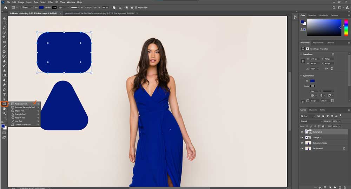Choose Rounded Rectangle Tool from flyout
The image size is (351, 189).
(x=25, y=107)
